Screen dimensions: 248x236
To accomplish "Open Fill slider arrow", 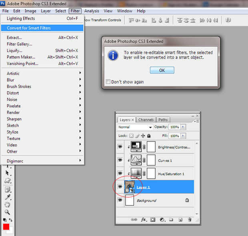I will click(183, 136).
